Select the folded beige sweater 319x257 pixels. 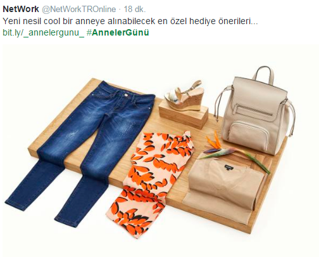tap(225, 188)
